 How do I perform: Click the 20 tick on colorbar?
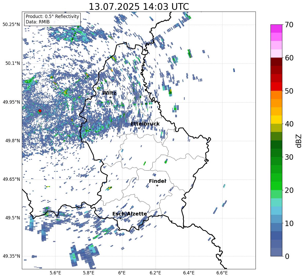point(289,190)
